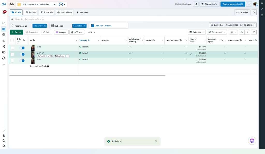
Task: Open the profile avatar menu
Action: (255, 4)
